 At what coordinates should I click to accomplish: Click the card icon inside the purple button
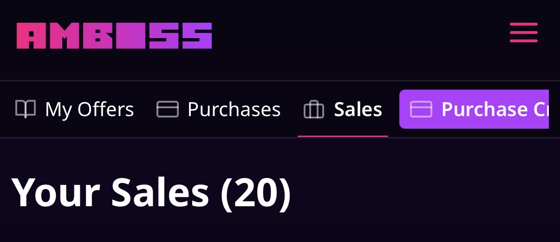click(x=421, y=109)
